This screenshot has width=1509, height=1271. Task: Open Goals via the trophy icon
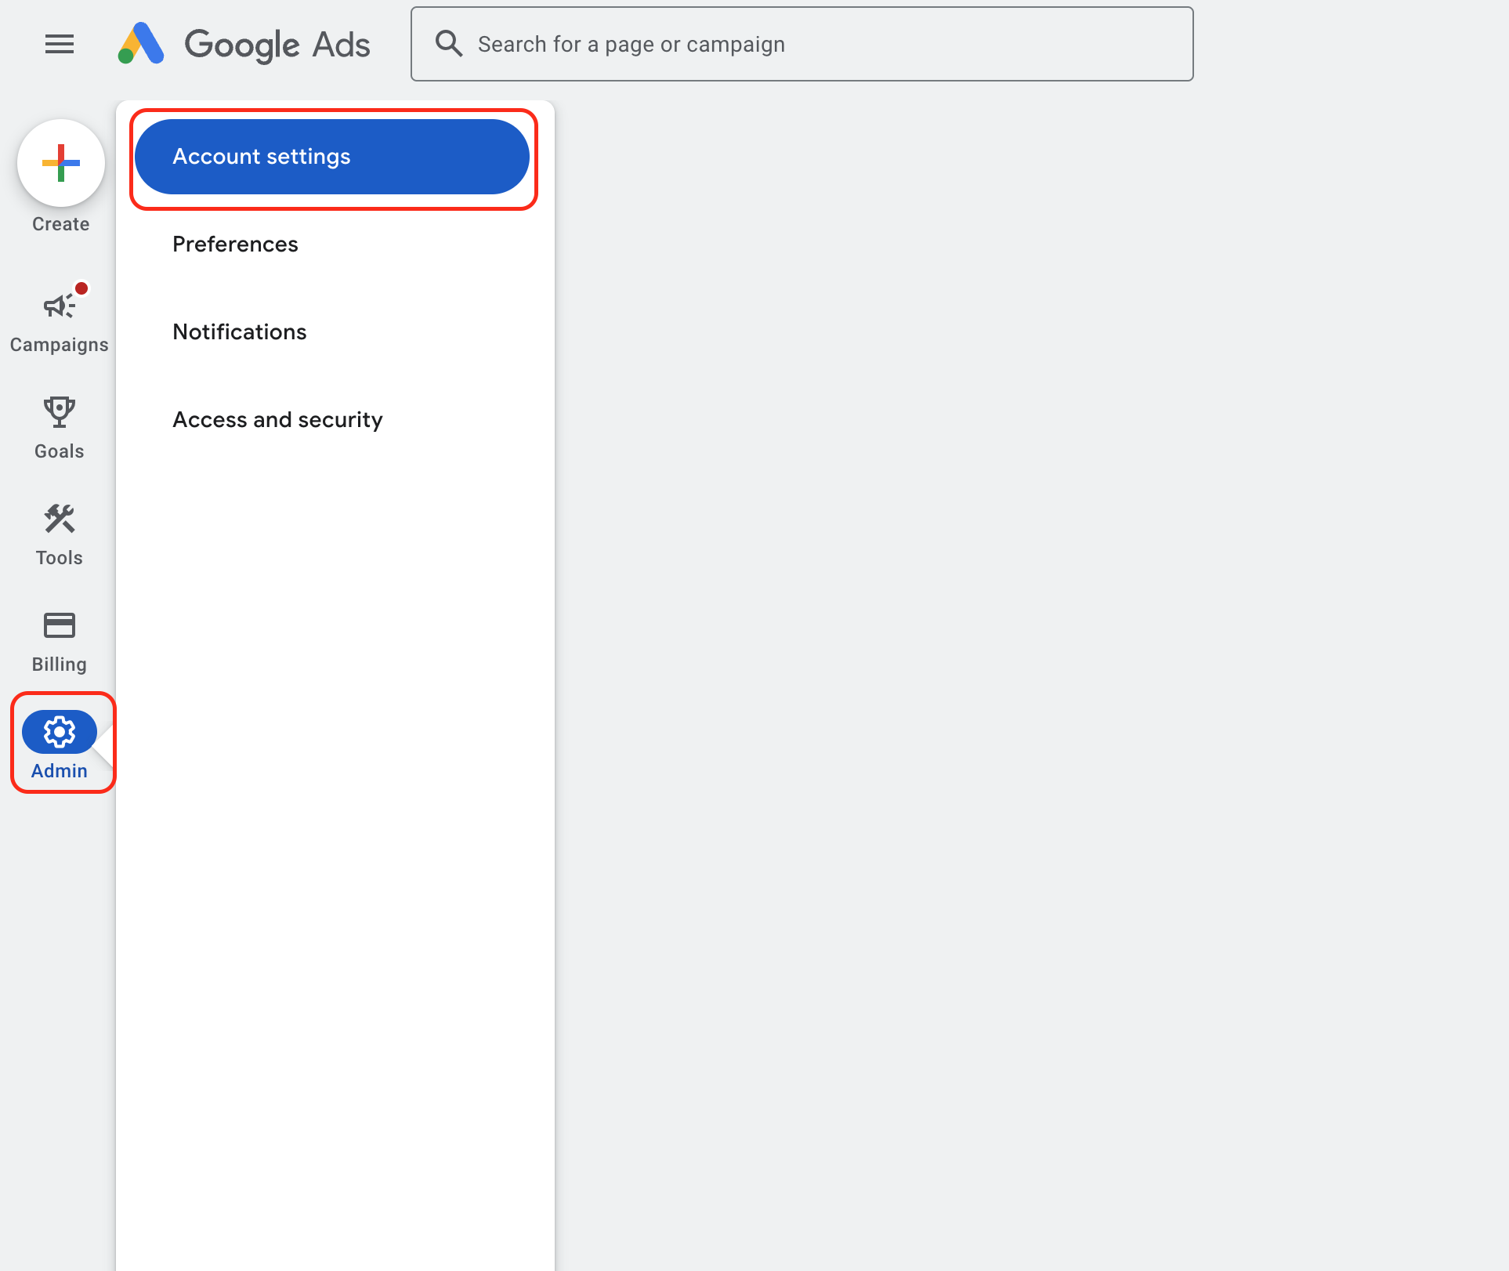[x=59, y=411]
